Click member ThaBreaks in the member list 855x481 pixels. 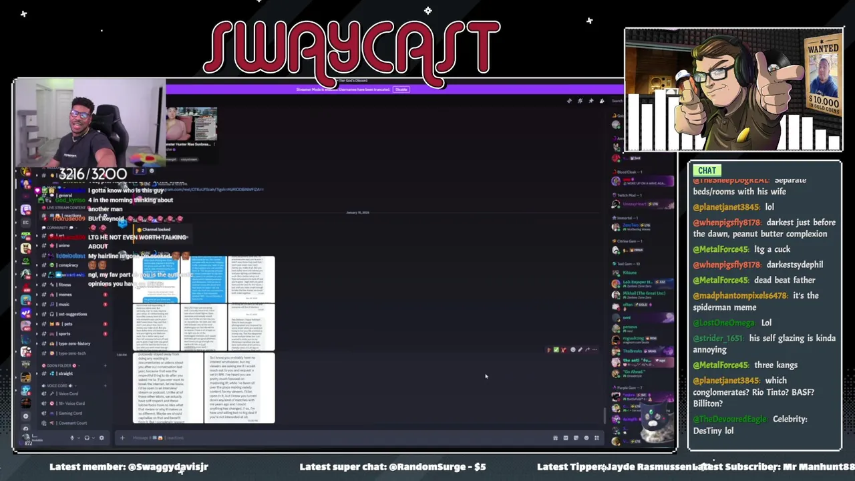641,351
